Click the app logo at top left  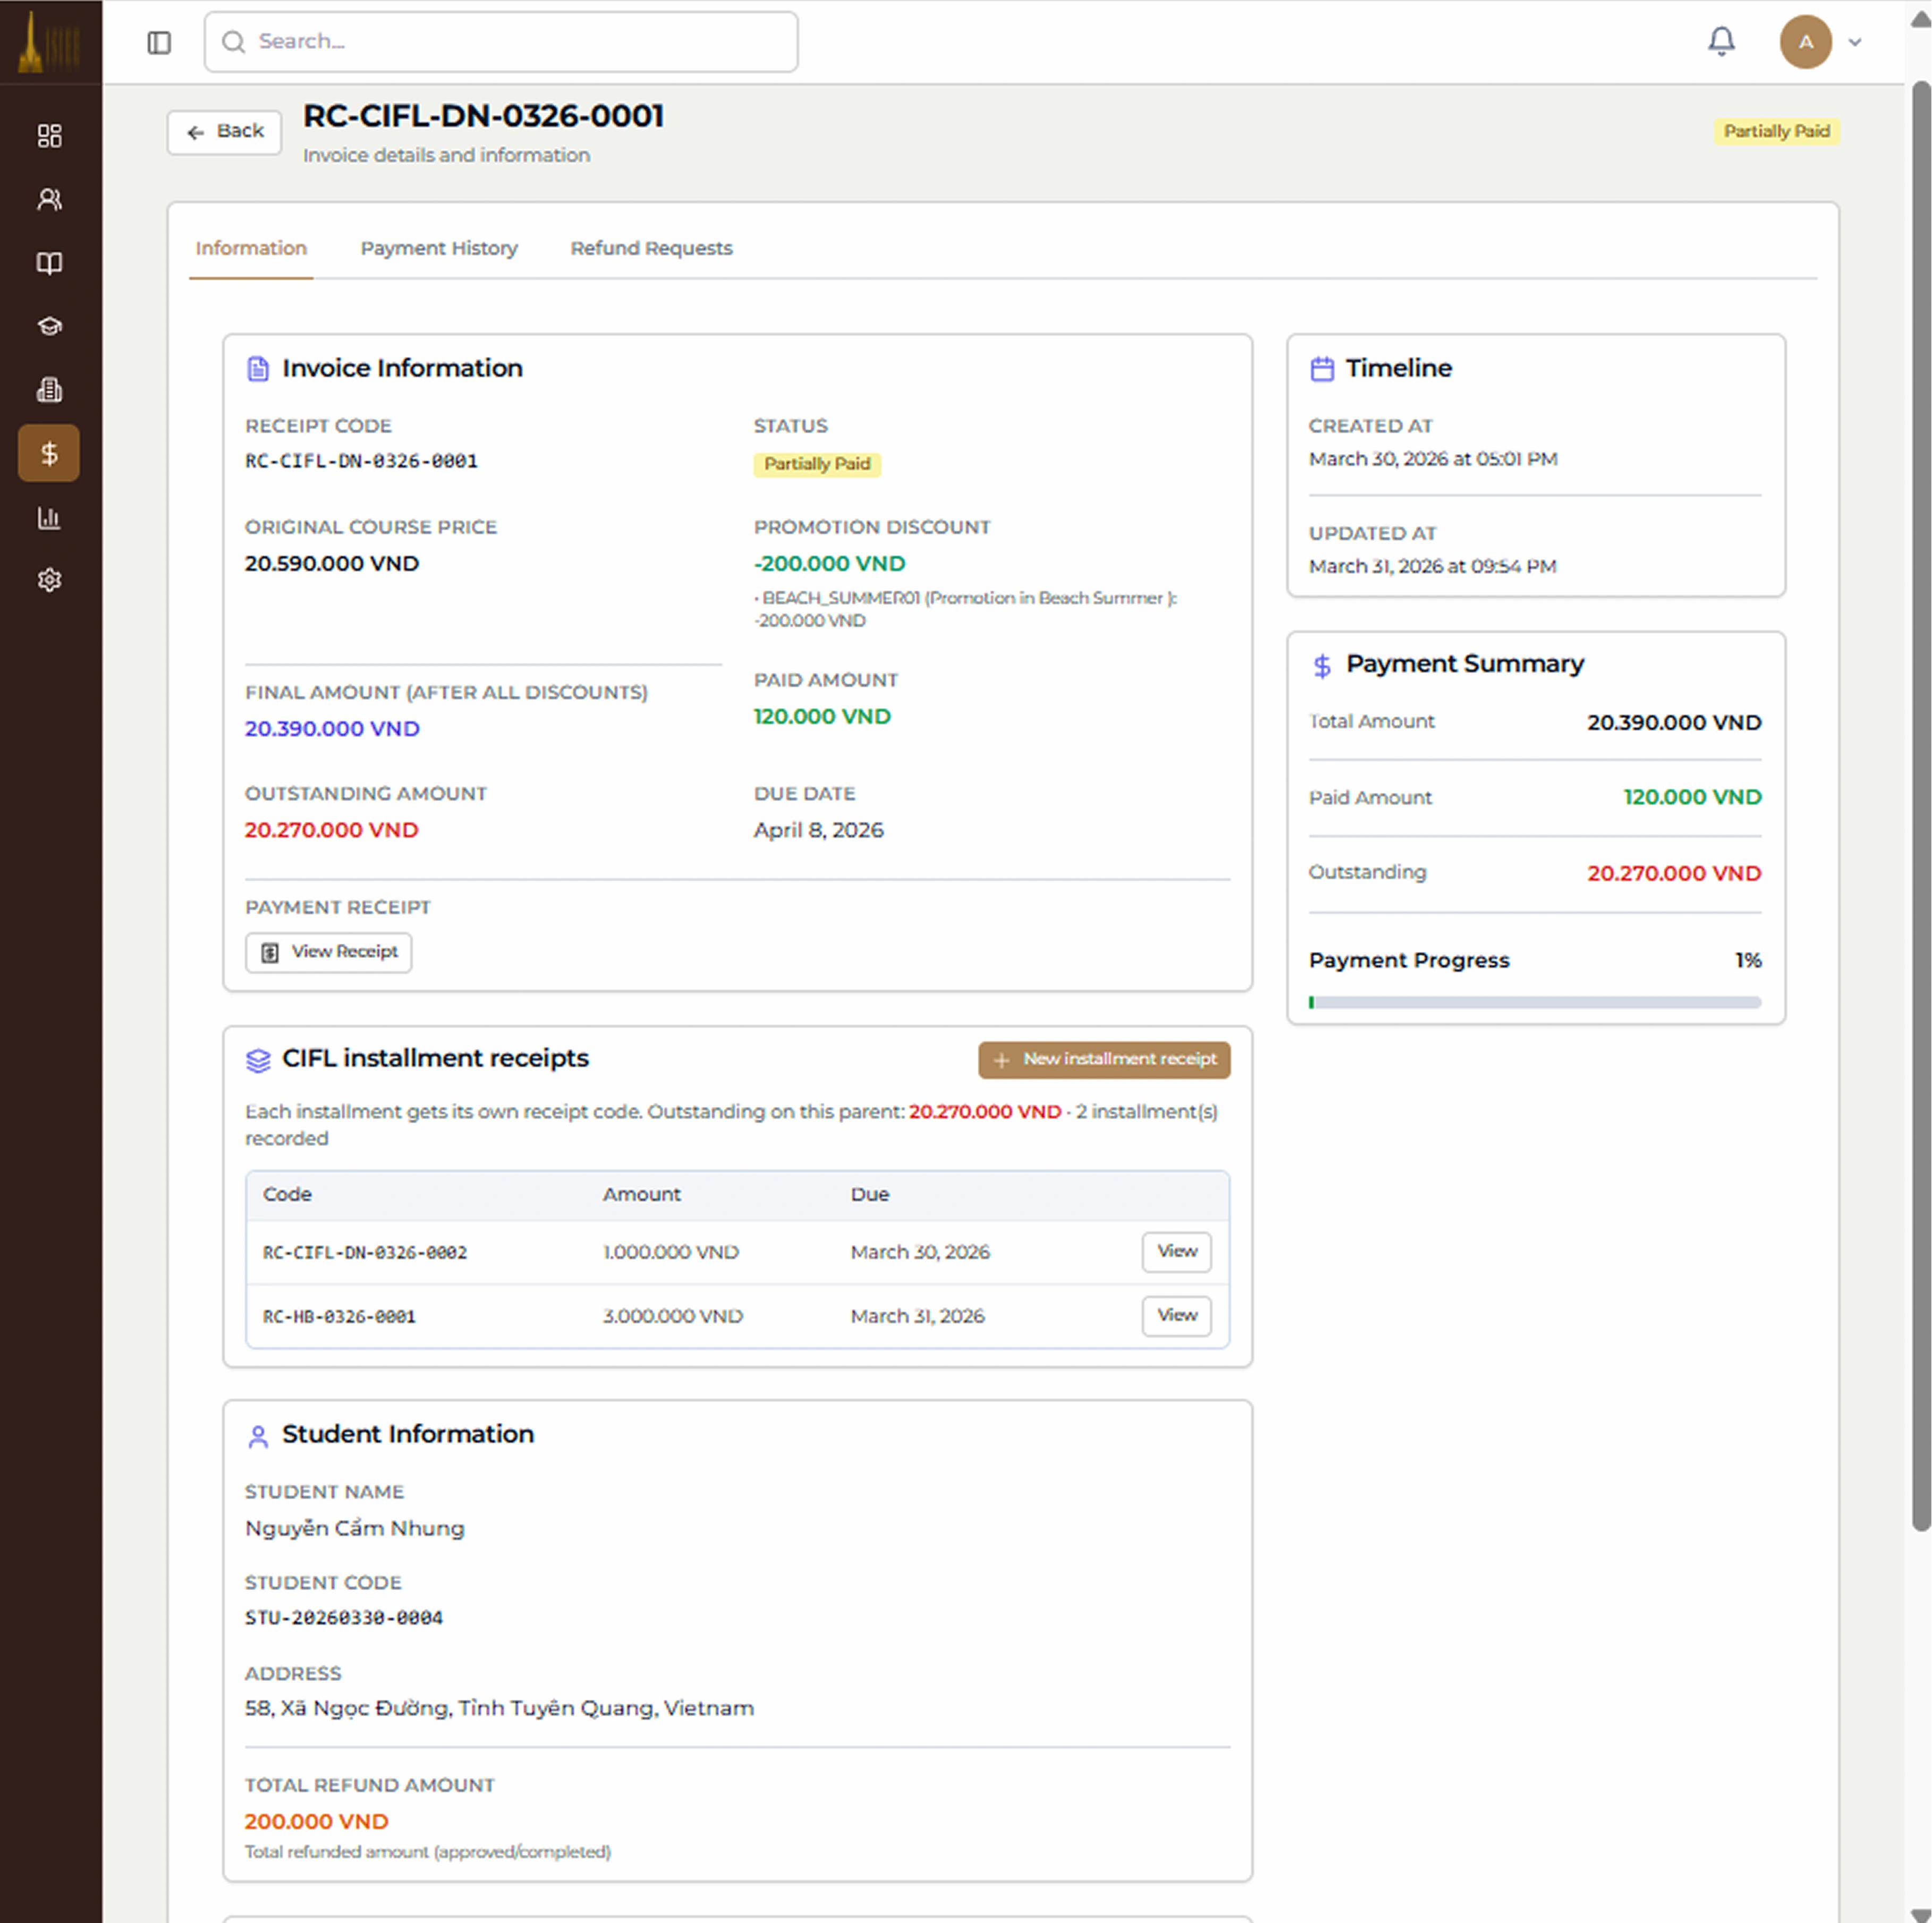tap(49, 42)
